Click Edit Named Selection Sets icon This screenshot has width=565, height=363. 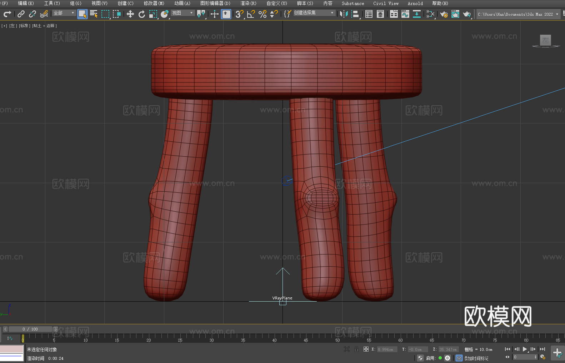(287, 14)
